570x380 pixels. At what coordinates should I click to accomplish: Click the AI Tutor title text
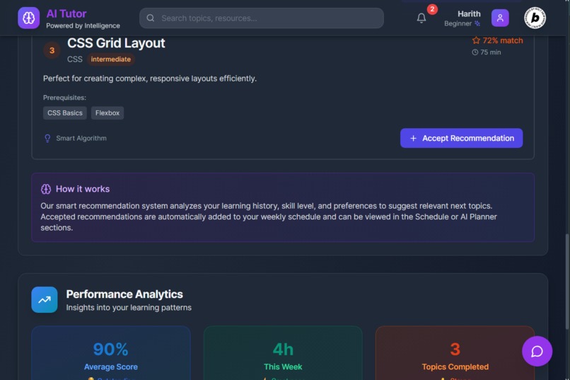[66, 13]
